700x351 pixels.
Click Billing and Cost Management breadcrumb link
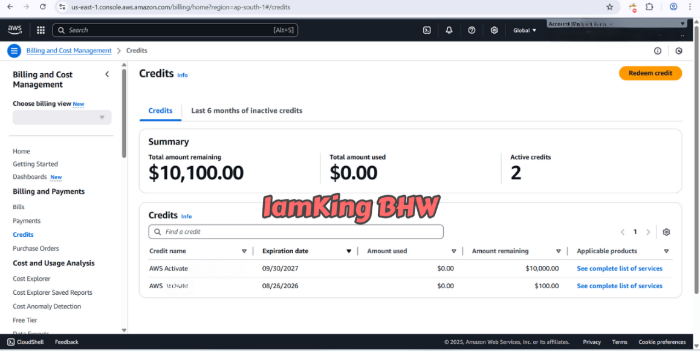(x=69, y=51)
